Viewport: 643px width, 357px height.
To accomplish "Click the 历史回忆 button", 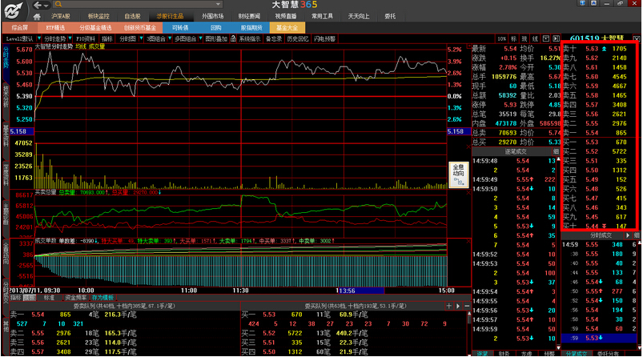I will [x=298, y=38].
